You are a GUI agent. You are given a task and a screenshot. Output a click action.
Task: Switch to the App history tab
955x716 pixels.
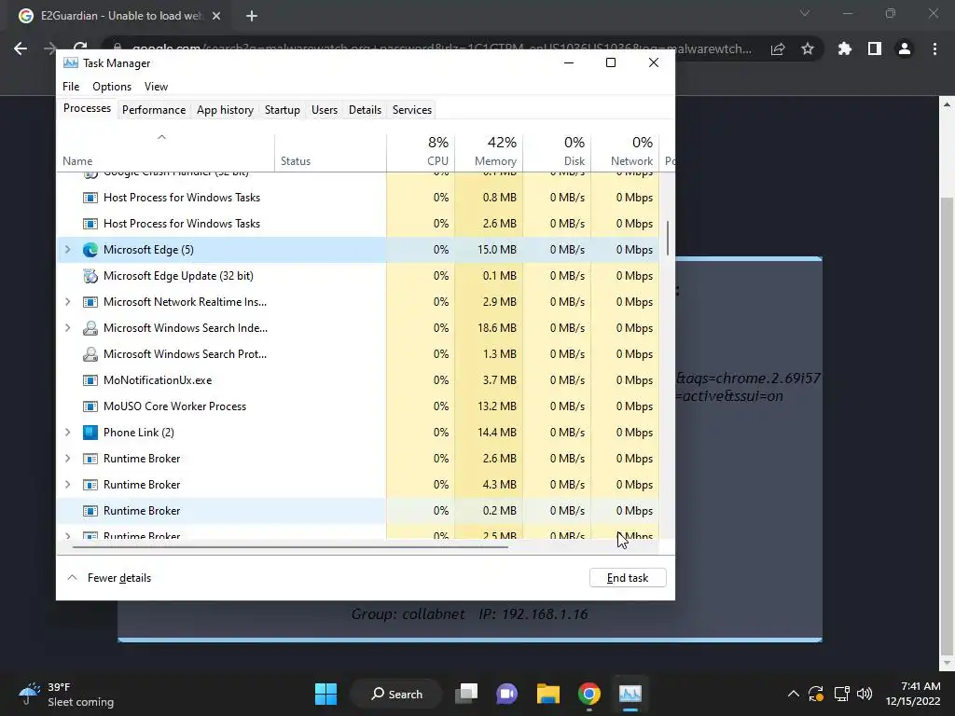pyautogui.click(x=225, y=110)
